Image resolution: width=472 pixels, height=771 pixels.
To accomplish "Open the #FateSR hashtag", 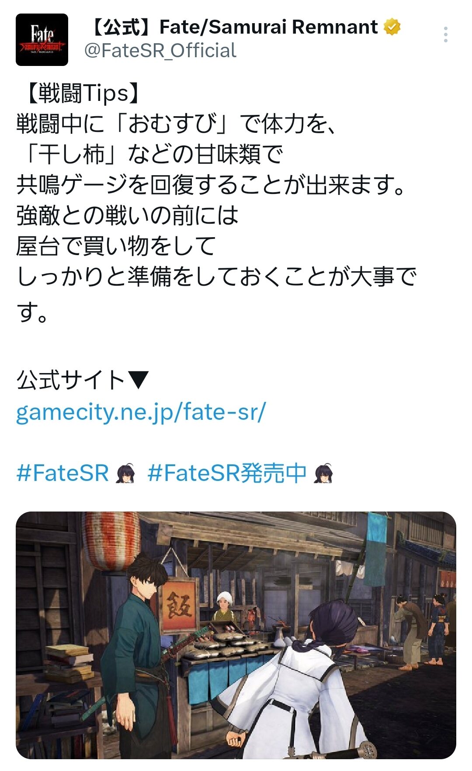I will pyautogui.click(x=62, y=474).
